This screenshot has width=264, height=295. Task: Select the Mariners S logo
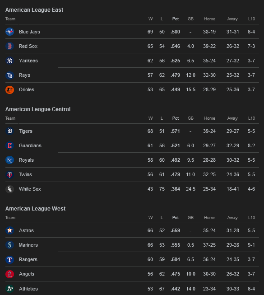point(10,245)
